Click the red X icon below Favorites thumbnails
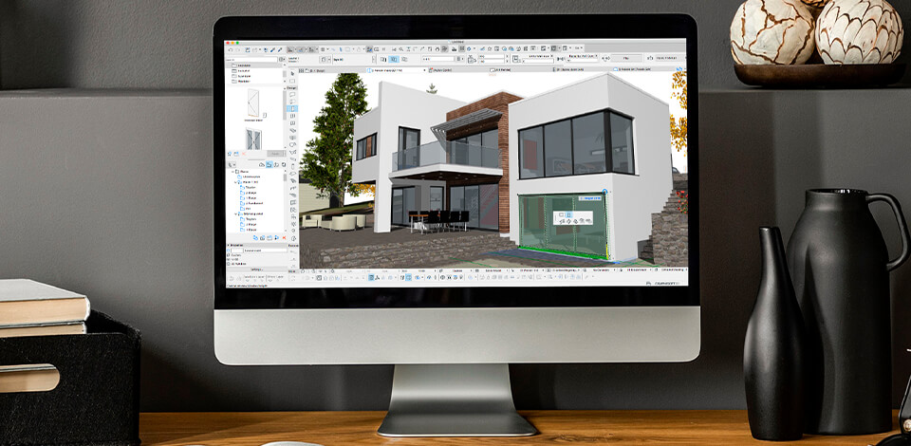Image resolution: width=911 pixels, height=446 pixels. pyautogui.click(x=244, y=154)
